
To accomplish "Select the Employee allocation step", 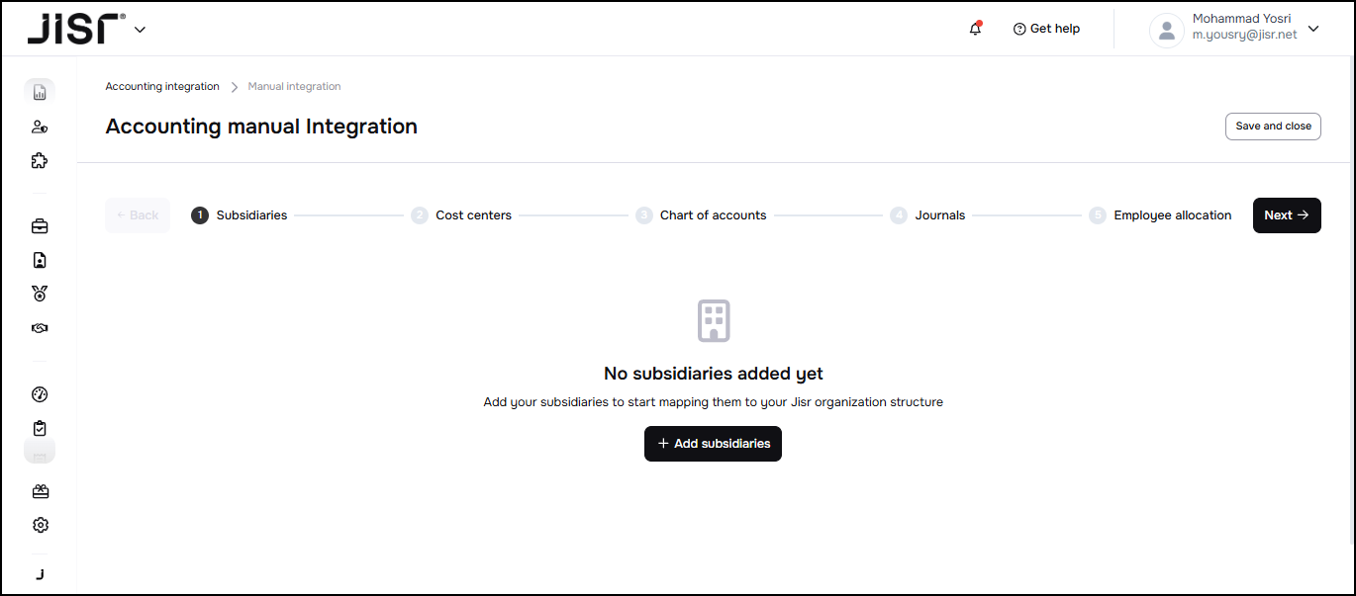I will pos(1172,215).
